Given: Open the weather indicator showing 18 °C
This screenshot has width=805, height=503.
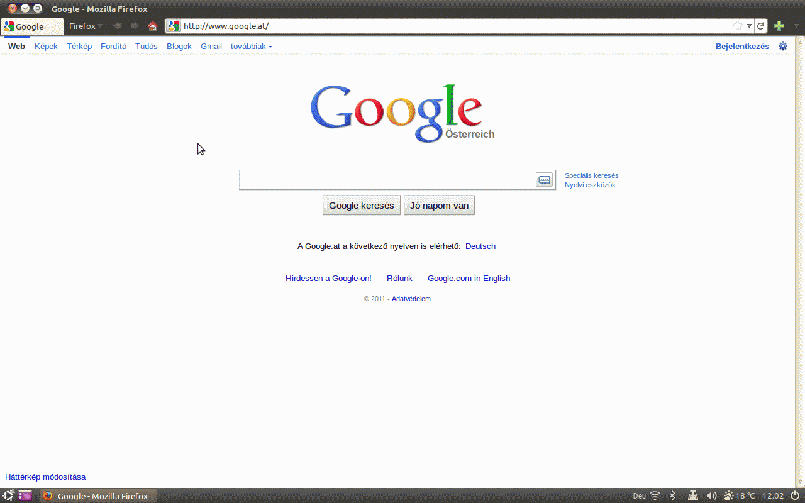Looking at the screenshot, I should point(740,495).
